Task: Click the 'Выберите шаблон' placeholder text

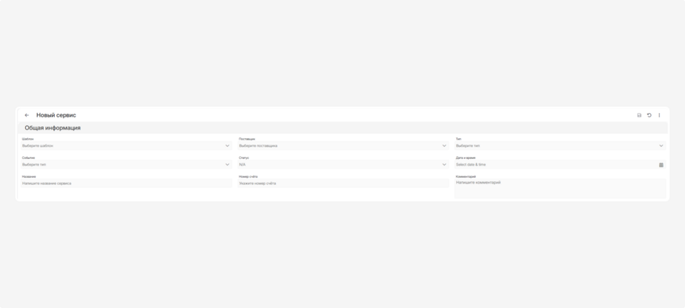Action: coord(37,146)
